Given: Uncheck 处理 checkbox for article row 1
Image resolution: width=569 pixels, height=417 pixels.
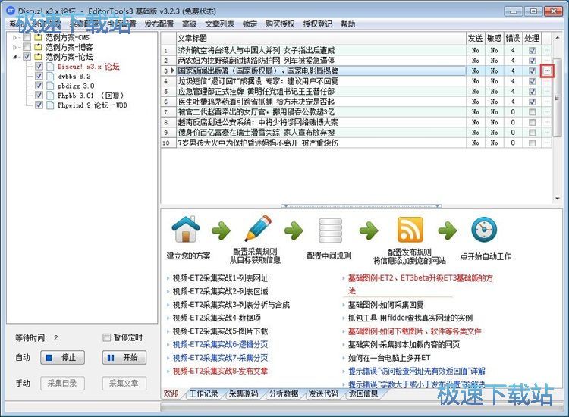Looking at the screenshot, I should [x=532, y=50].
